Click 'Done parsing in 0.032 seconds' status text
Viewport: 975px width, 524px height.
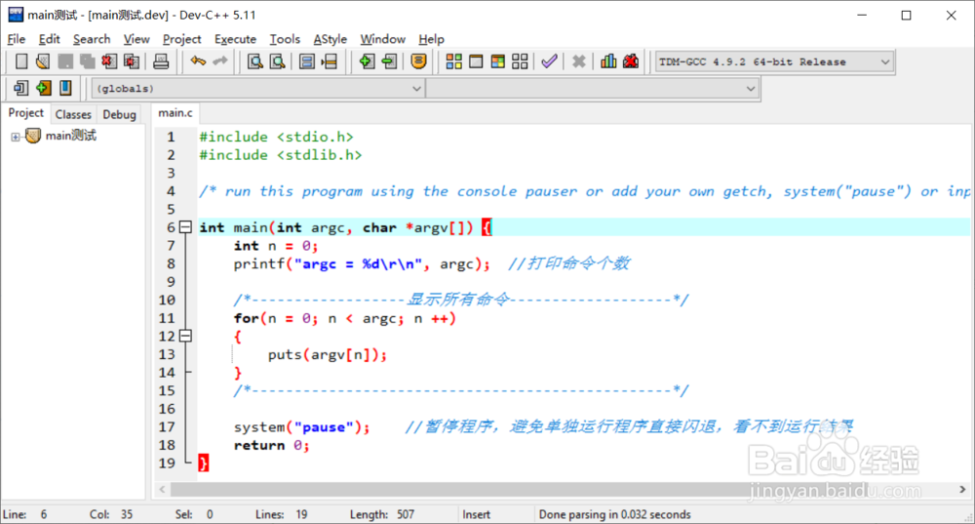pos(614,514)
